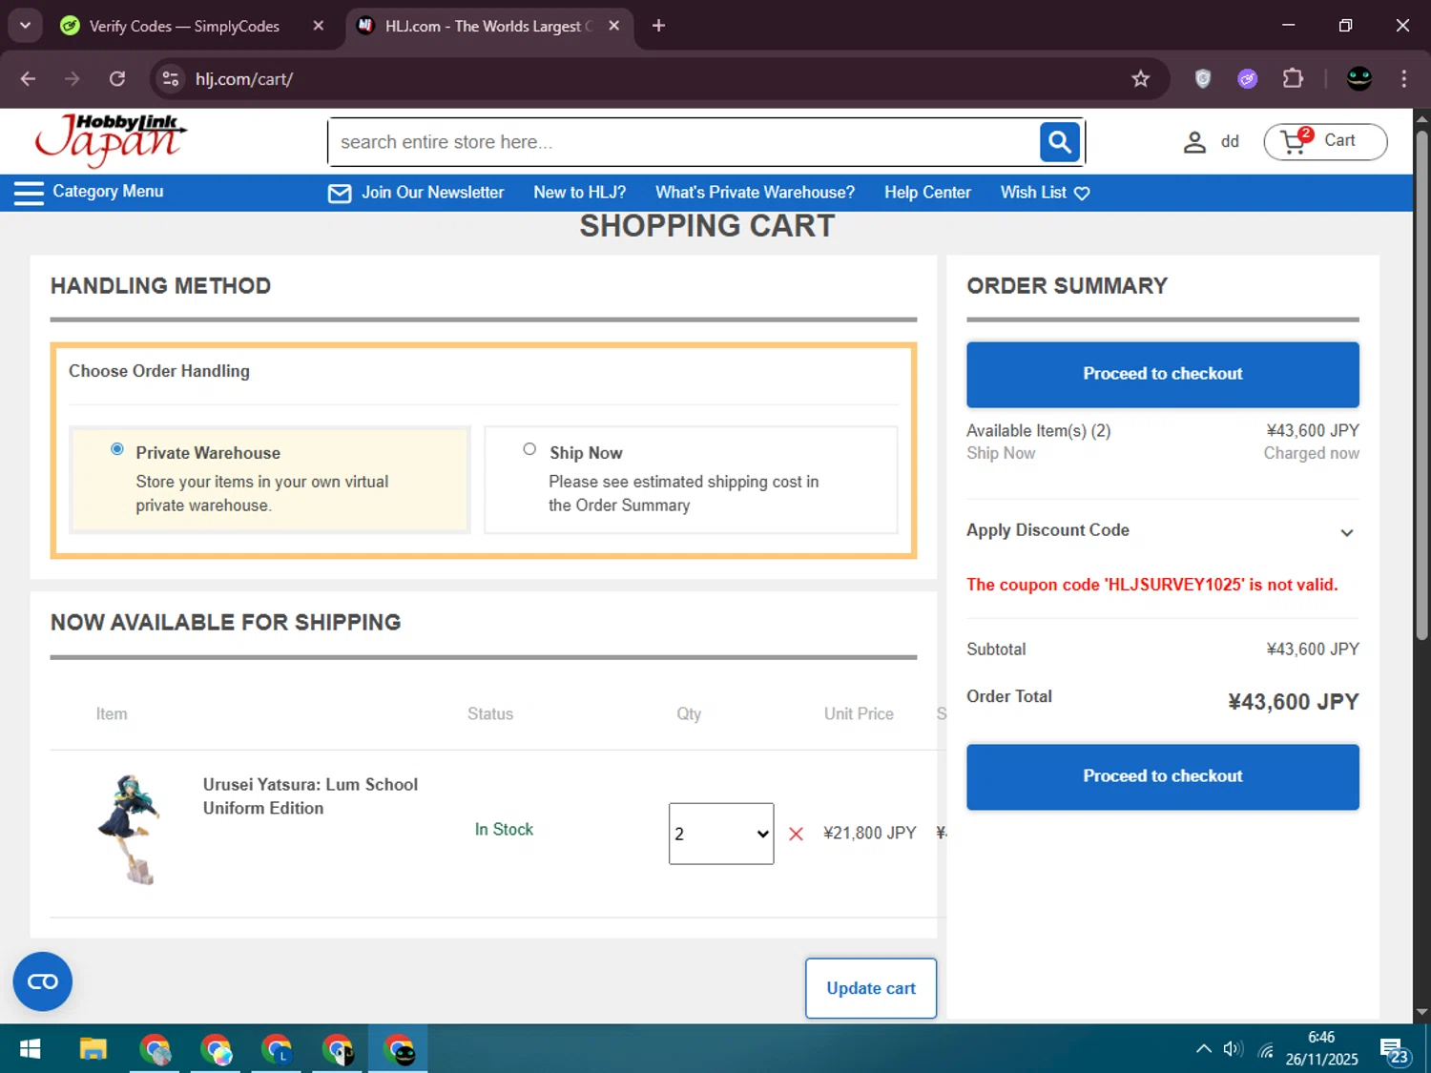Screen dimensions: 1431x1073
Task: Click the address bar URL hlj.com/cart/
Action: 244,79
